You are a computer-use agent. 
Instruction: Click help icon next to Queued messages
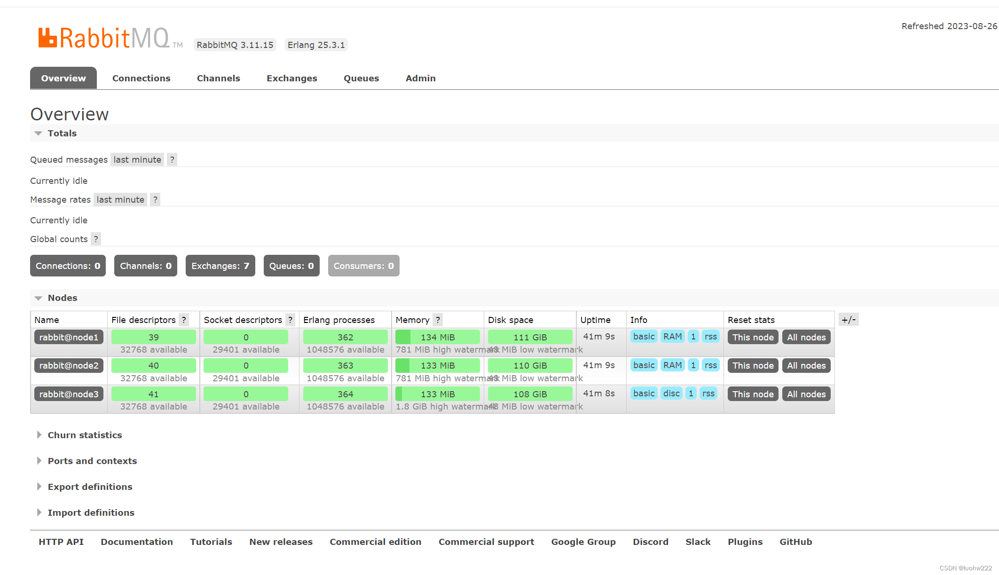pyautogui.click(x=172, y=160)
